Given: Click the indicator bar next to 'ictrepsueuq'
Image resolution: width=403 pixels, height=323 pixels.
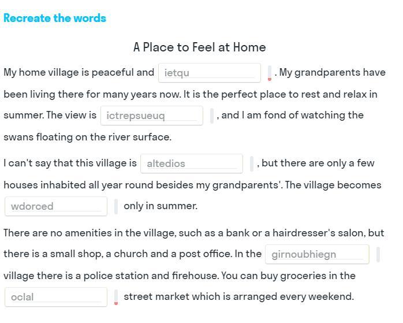Looking at the screenshot, I should tap(212, 116).
